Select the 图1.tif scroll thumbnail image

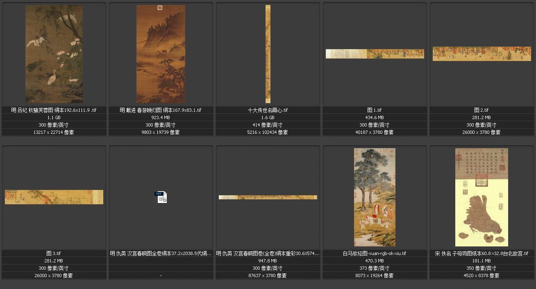pyautogui.click(x=375, y=54)
